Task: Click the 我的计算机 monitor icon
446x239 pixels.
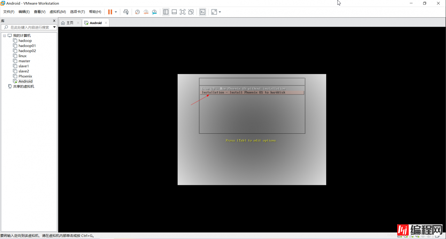Action: 10,35
